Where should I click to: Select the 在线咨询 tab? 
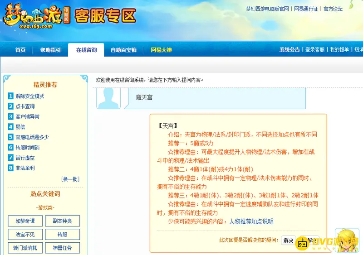click(x=86, y=50)
